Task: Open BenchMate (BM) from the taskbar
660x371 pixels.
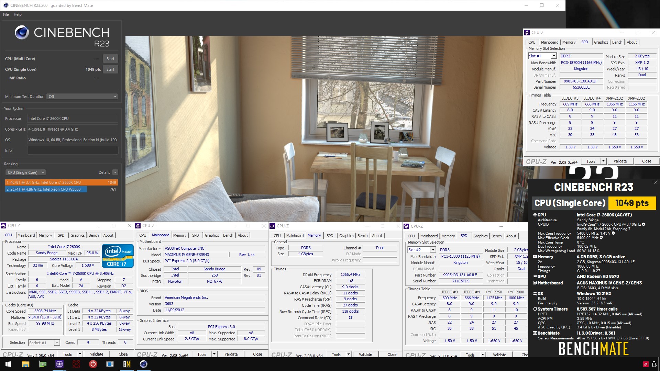Action: pyautogui.click(x=126, y=364)
